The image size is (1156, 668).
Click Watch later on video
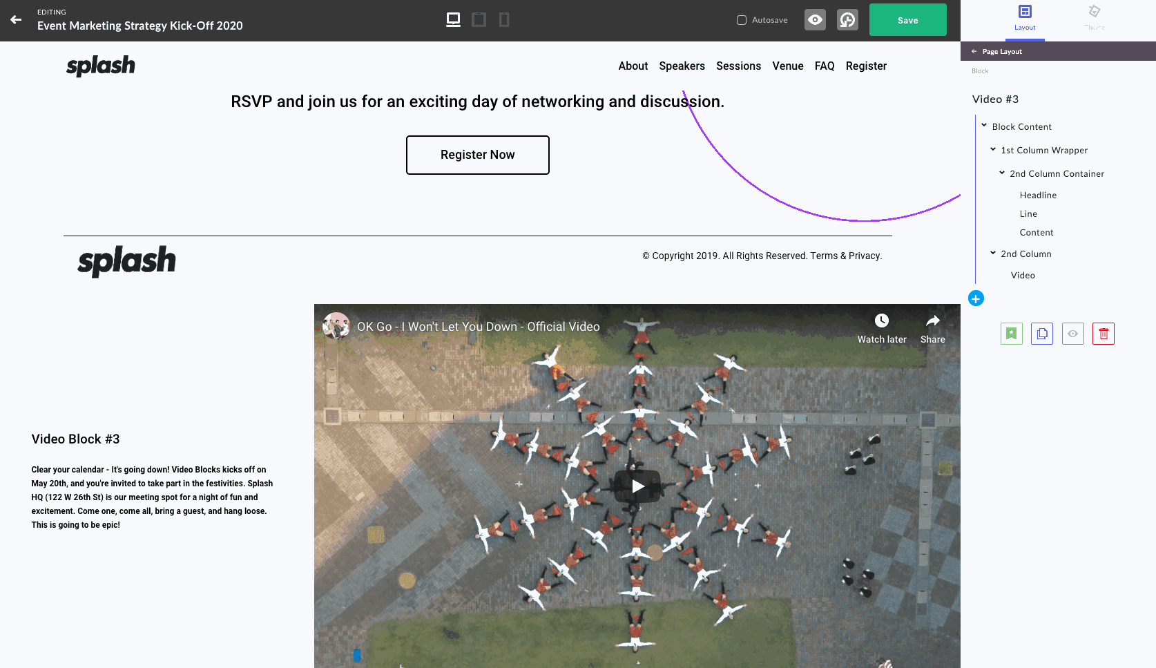[x=882, y=329]
